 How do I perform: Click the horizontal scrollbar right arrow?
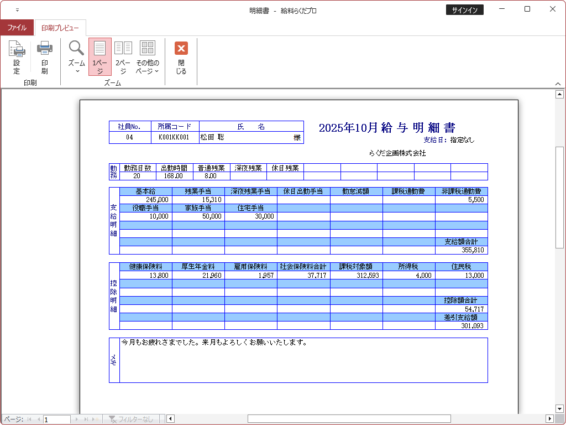pos(549,419)
